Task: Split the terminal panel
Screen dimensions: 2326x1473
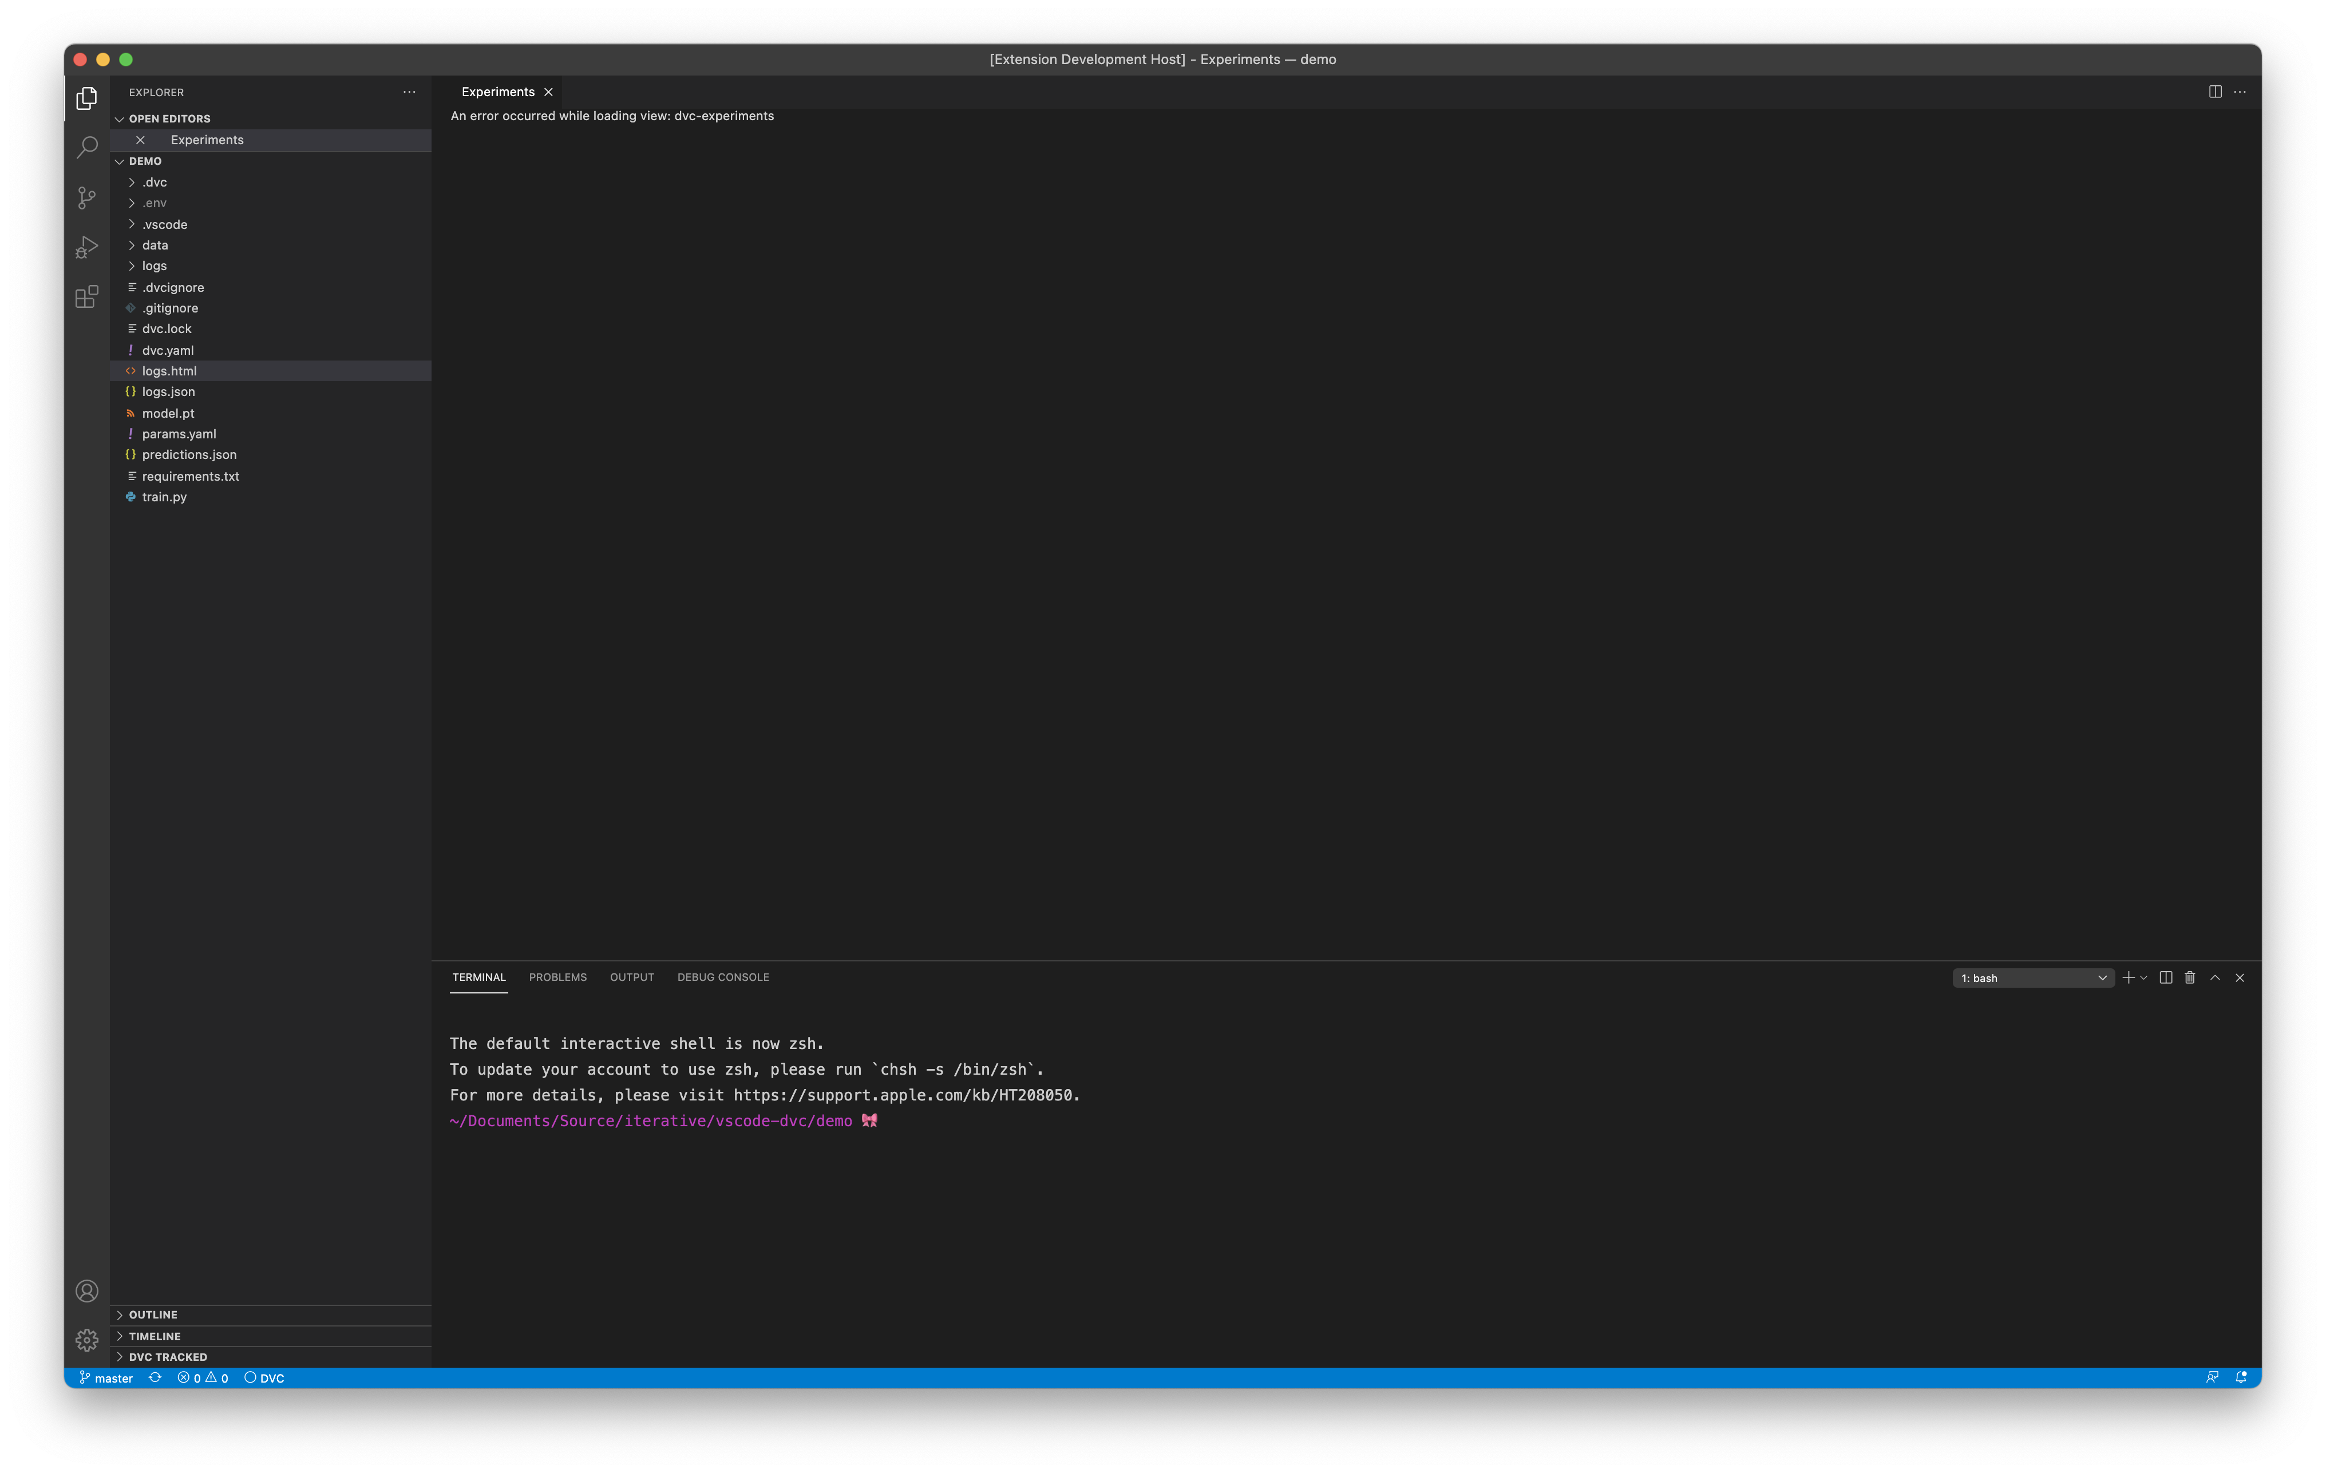Action: click(x=2165, y=977)
